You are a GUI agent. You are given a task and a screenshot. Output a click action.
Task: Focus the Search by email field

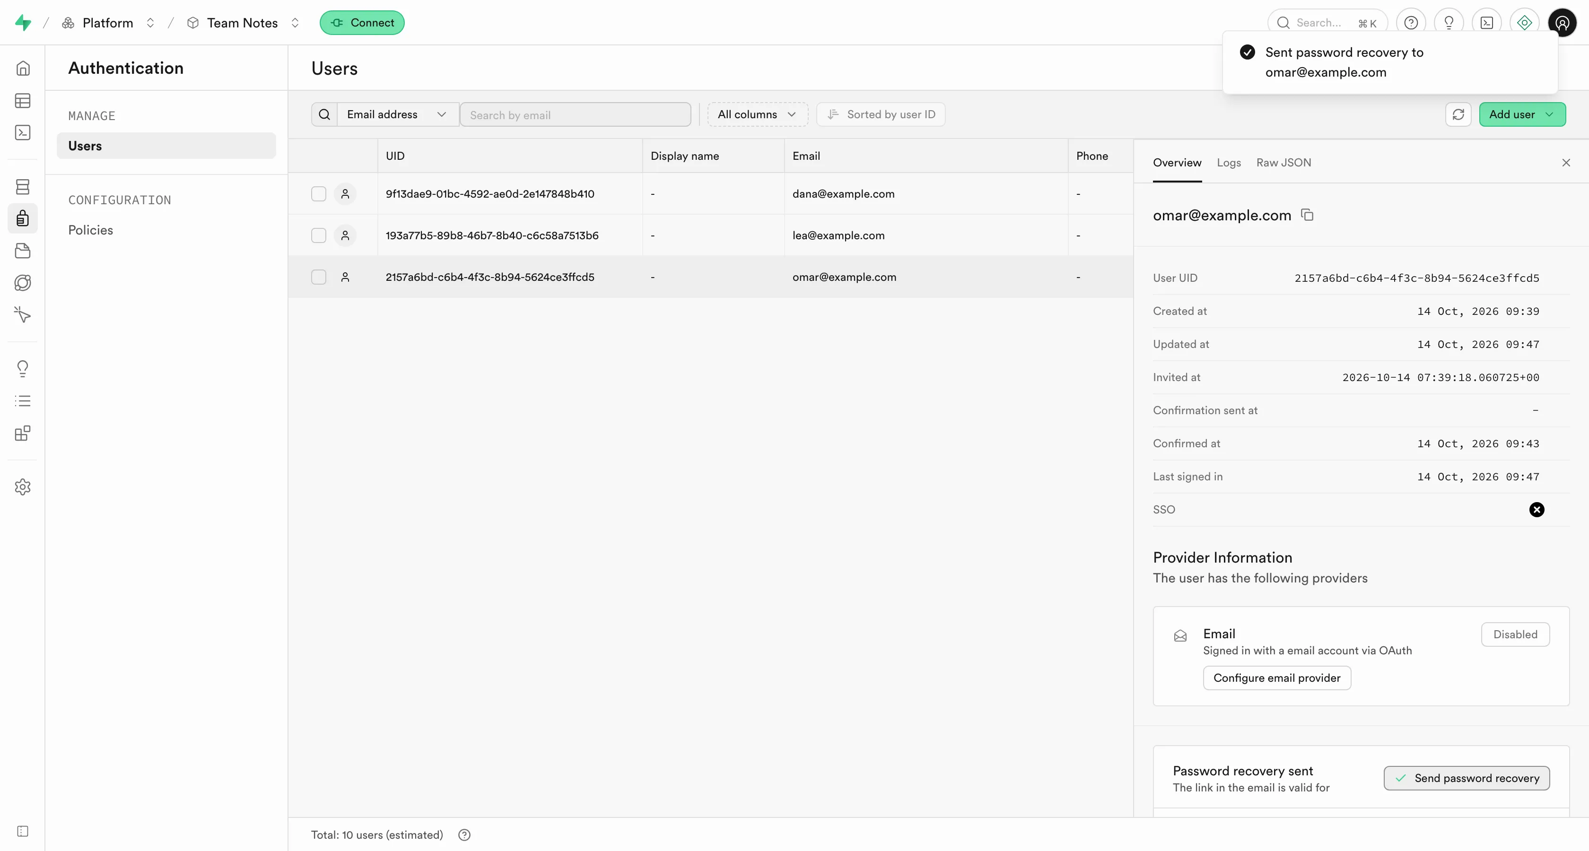click(575, 115)
